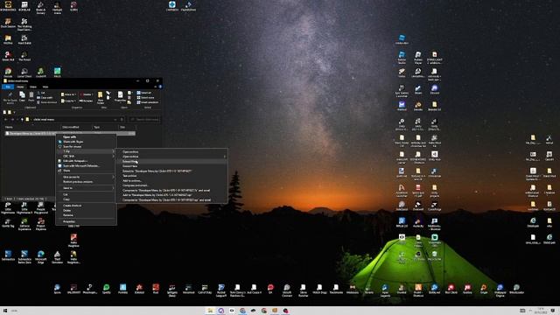Switch to the Share ribbon tab
The image size is (560, 315).
tap(33, 87)
